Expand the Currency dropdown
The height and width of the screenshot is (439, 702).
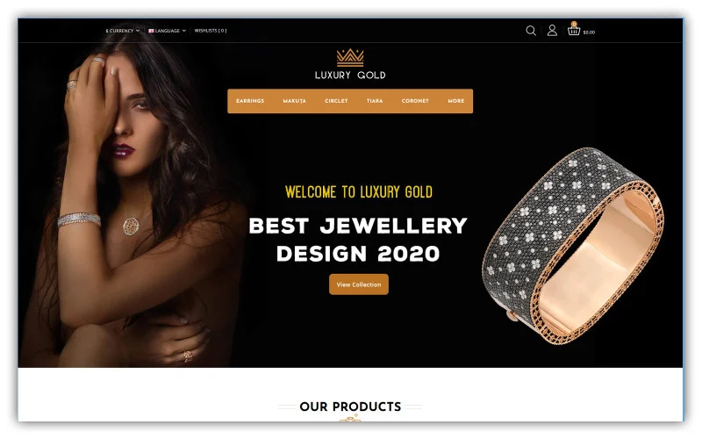pos(123,31)
